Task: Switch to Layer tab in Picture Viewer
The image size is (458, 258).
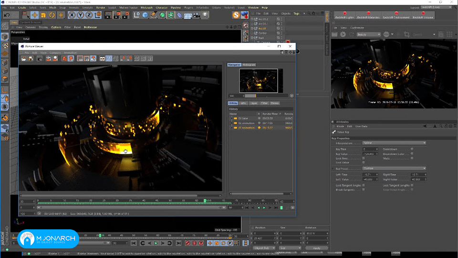Action: pos(254,103)
